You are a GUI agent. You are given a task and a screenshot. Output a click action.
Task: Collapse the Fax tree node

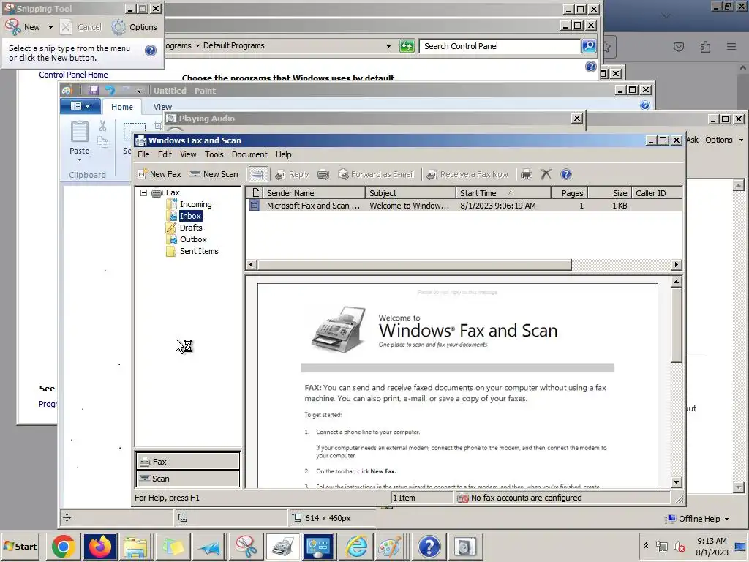144,192
